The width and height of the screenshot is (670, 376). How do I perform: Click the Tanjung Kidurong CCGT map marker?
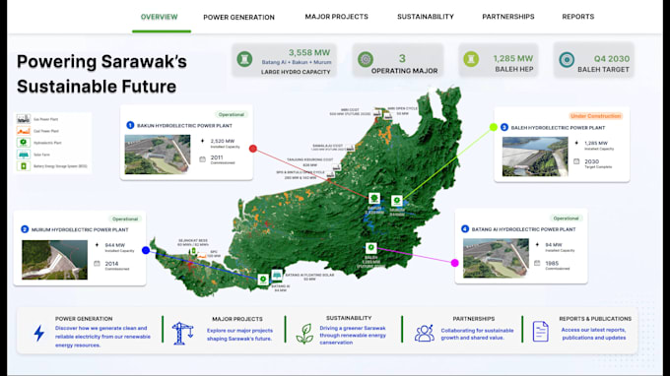[337, 167]
